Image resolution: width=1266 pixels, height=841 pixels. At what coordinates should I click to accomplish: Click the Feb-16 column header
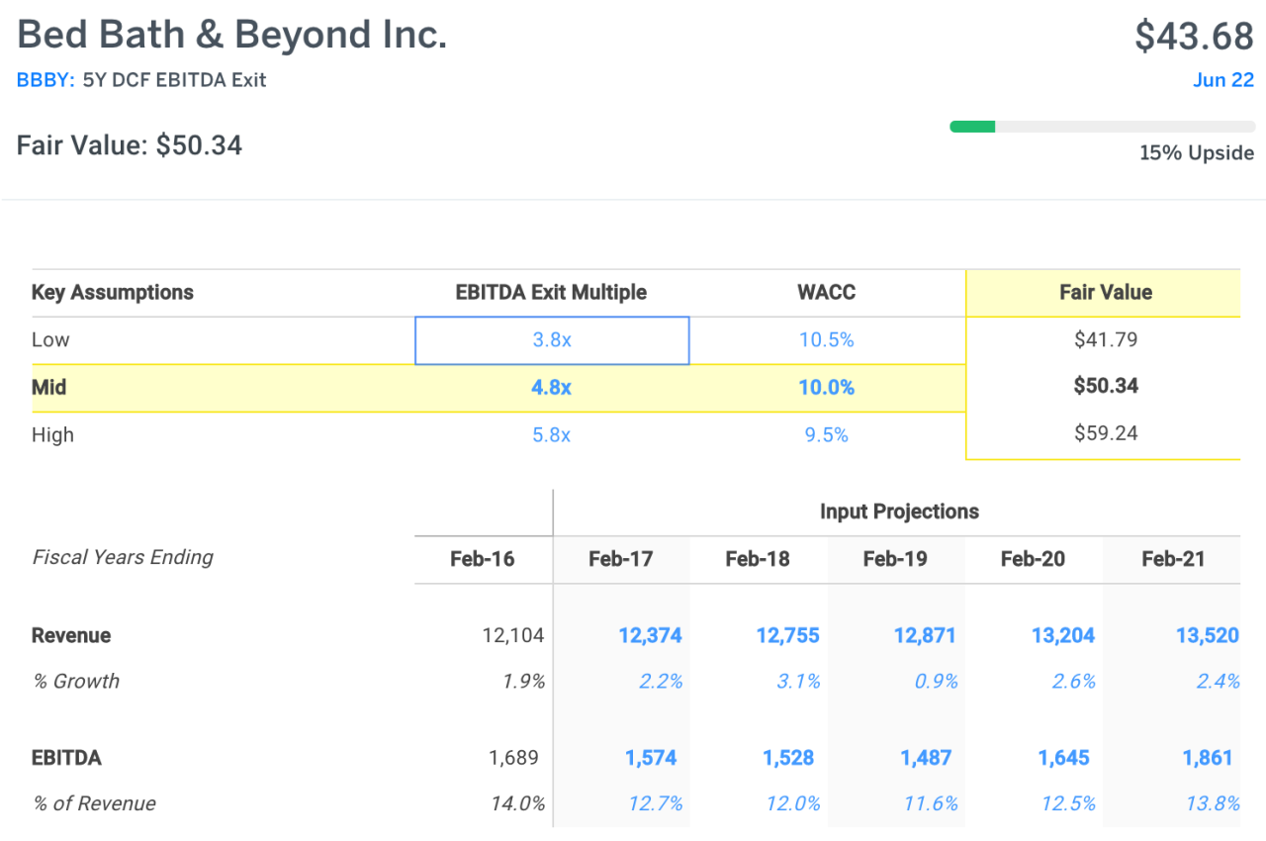pos(483,559)
